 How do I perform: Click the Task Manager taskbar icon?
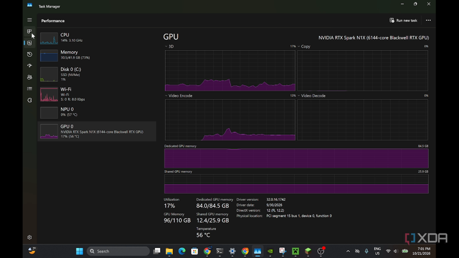[258, 251]
